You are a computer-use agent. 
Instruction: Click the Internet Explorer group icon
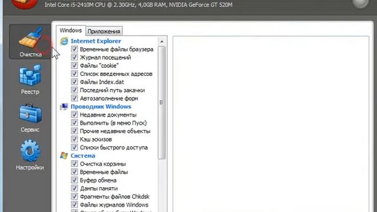coord(64,41)
